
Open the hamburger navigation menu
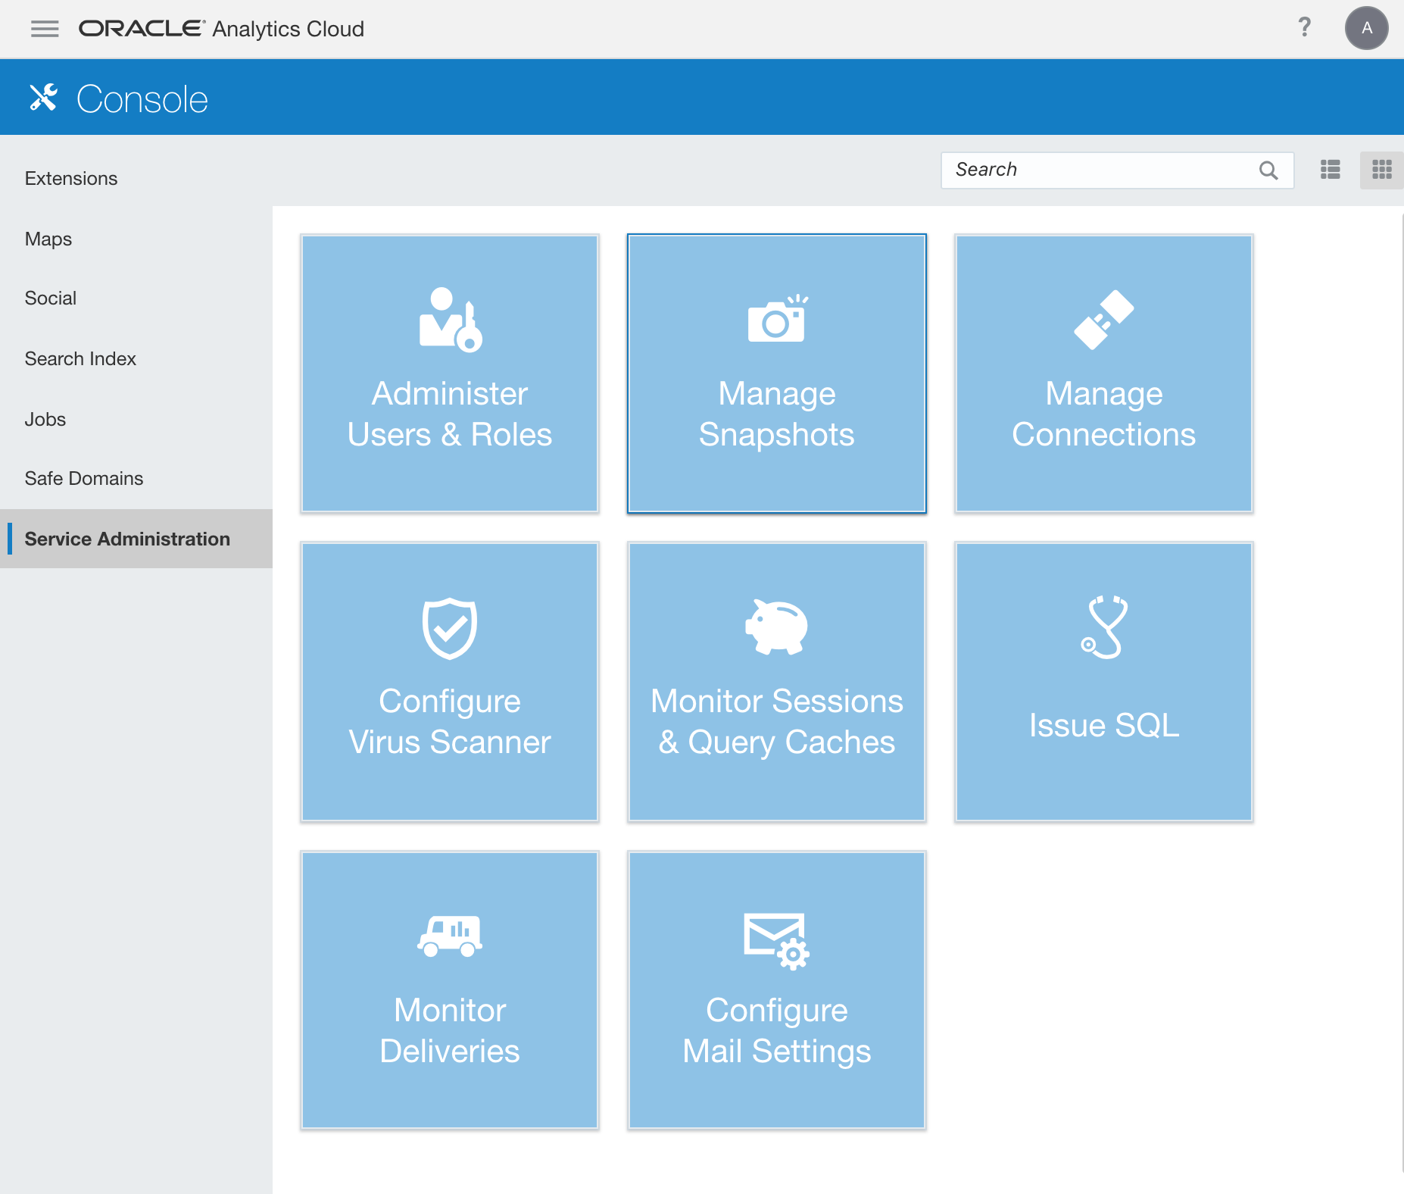click(45, 29)
